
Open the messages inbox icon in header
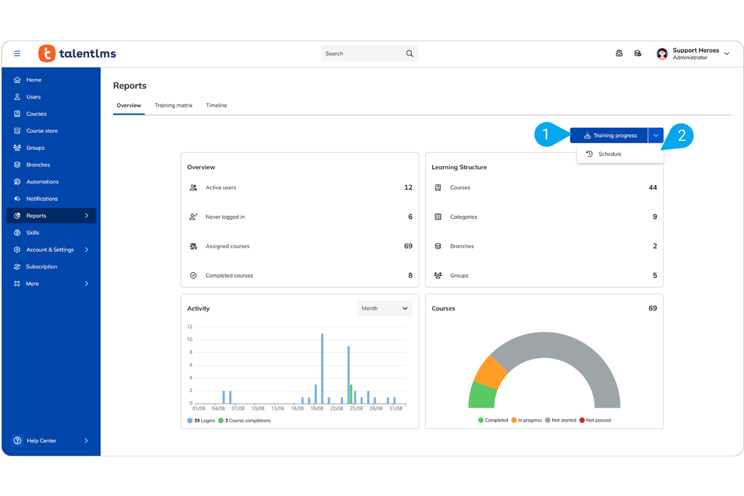[x=619, y=53]
